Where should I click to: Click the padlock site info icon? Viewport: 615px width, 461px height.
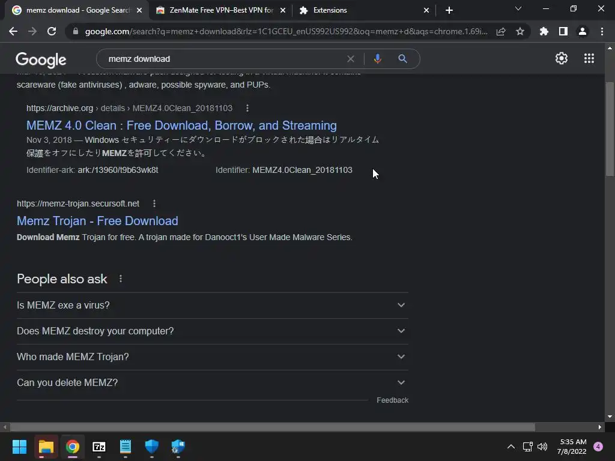pyautogui.click(x=76, y=31)
